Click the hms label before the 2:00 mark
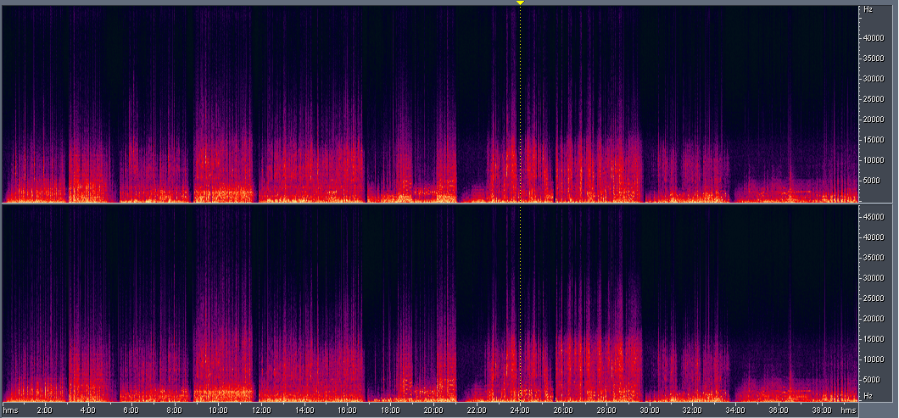The width and height of the screenshot is (899, 418). point(9,410)
